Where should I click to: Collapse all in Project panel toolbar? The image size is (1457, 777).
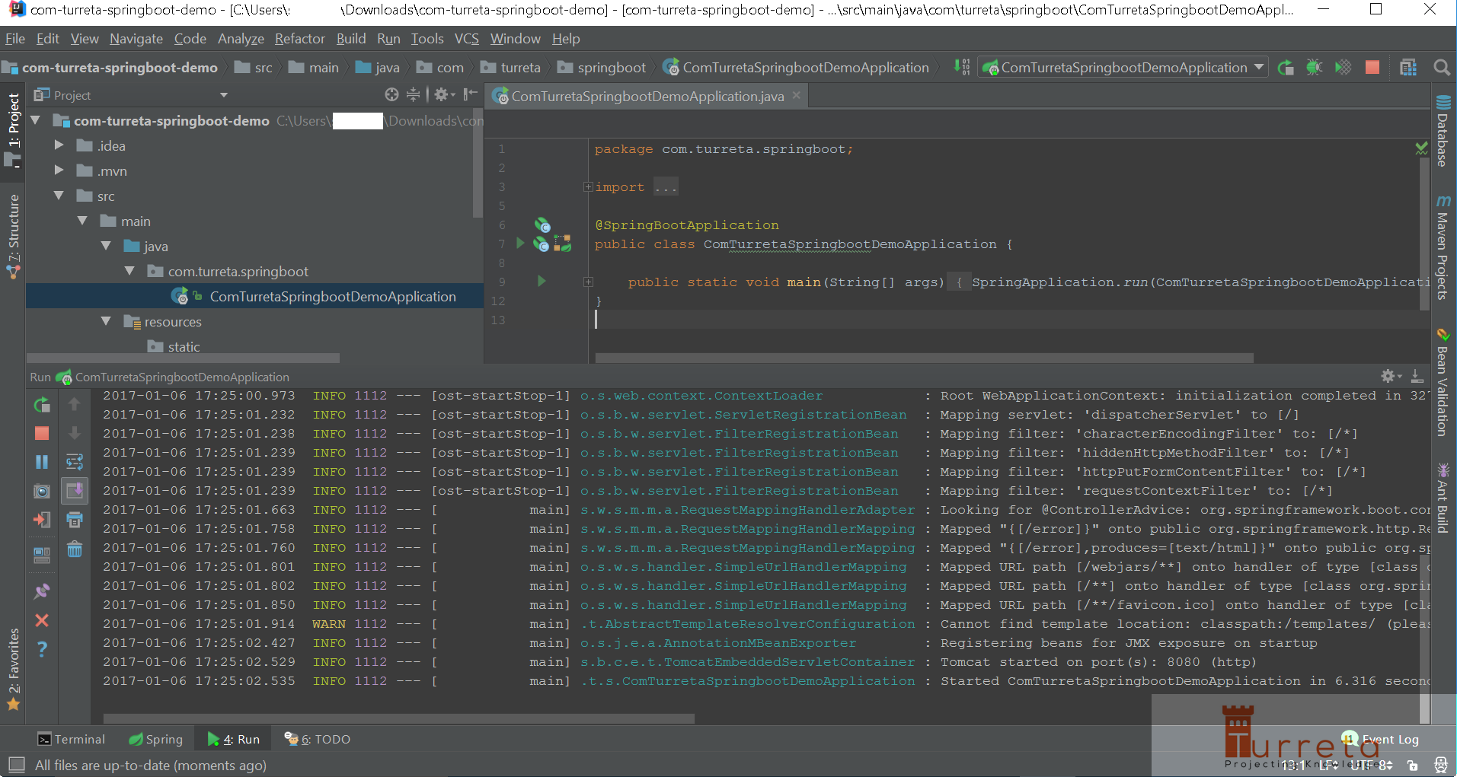coord(413,94)
